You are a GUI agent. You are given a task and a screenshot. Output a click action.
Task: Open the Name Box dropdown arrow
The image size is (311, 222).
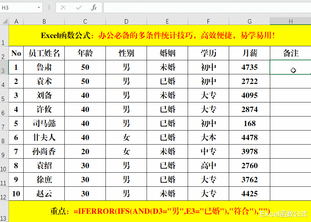pos(39,7)
